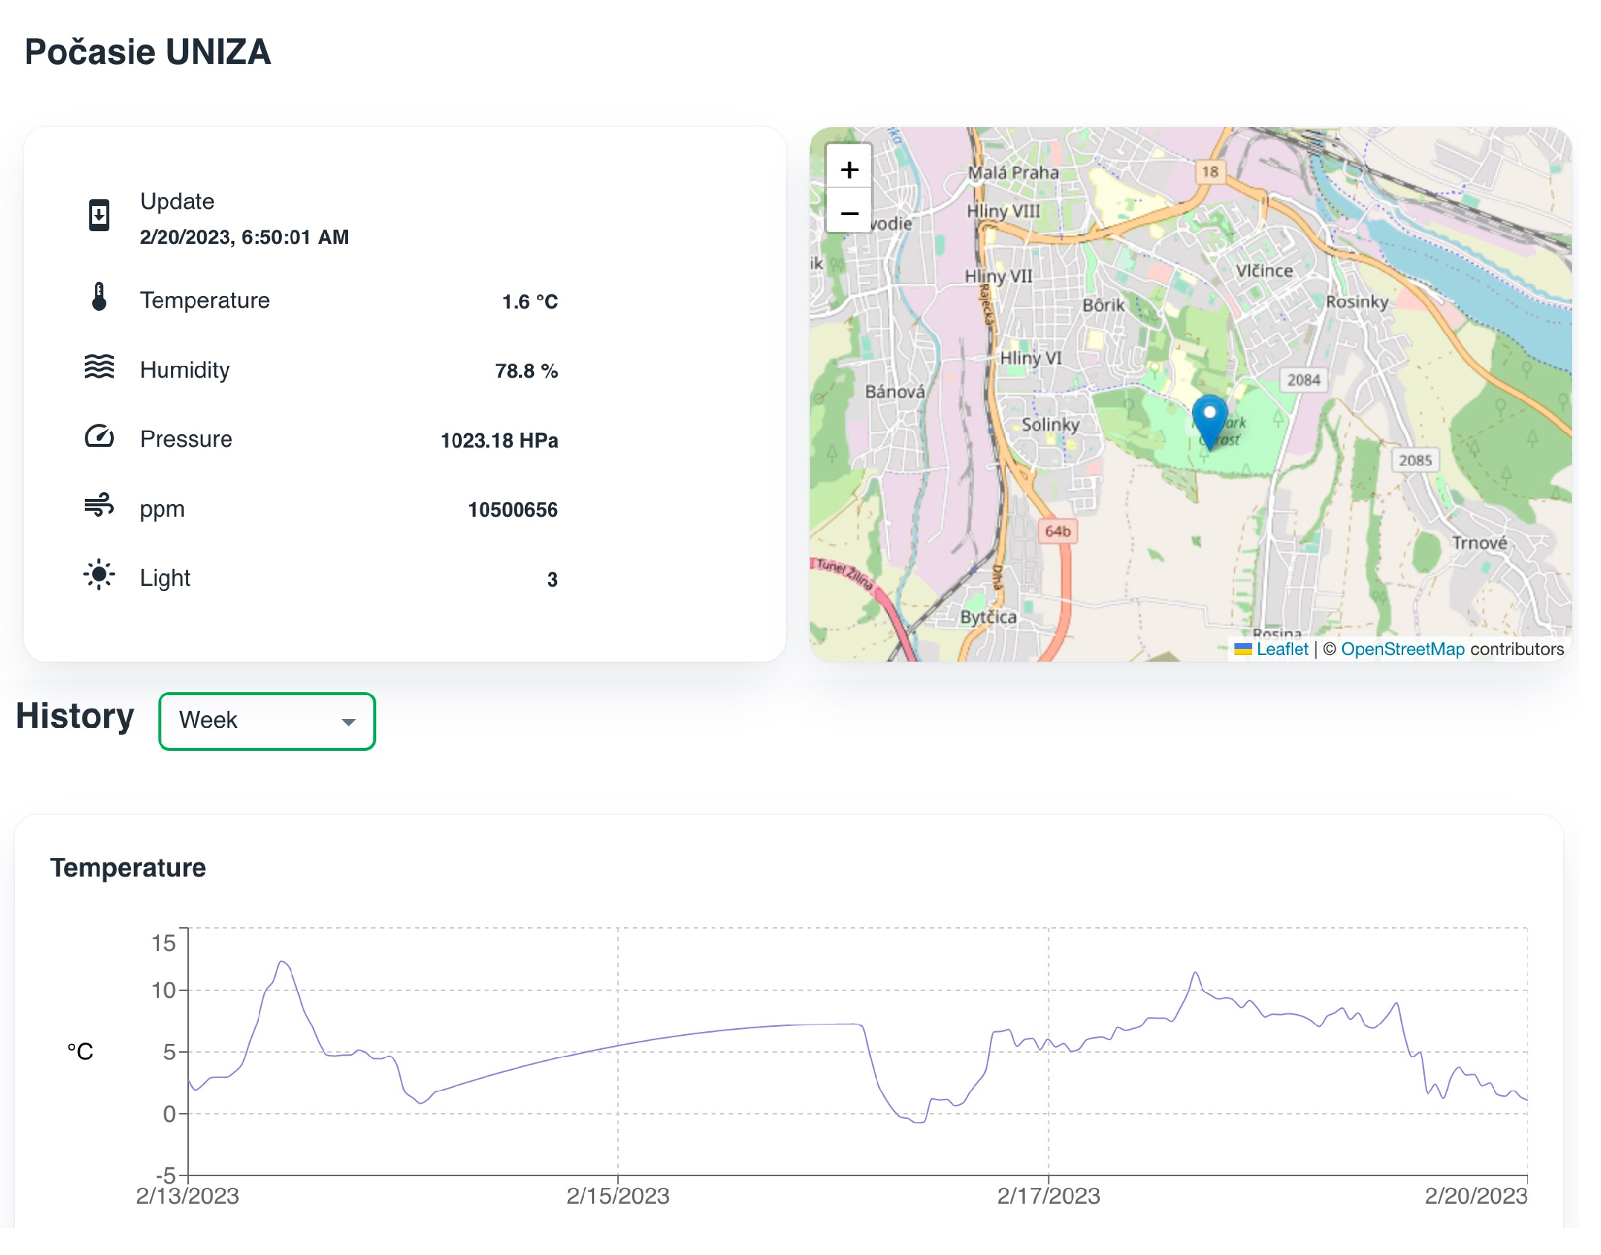Open the OpenStreetMap contributors link

[x=1402, y=649]
